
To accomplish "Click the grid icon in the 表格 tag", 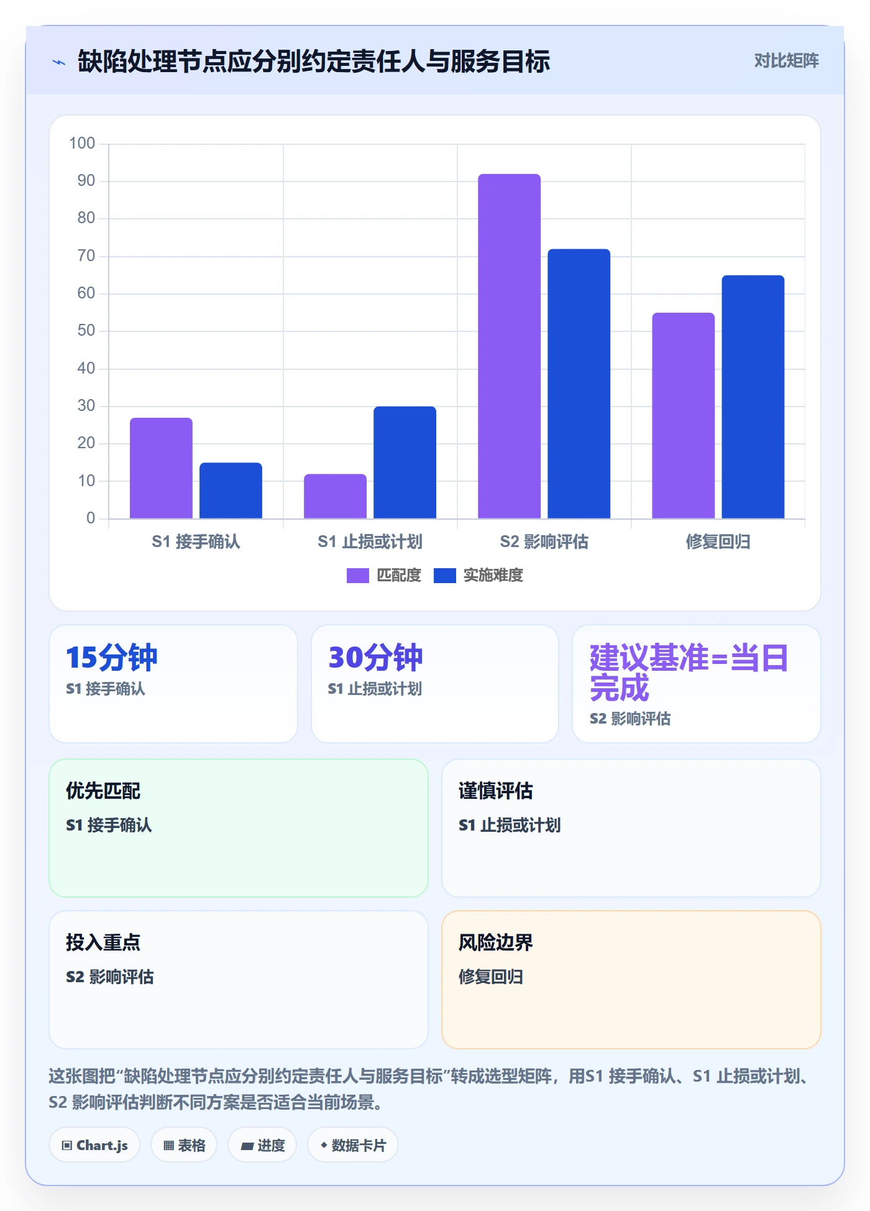I will 169,1145.
